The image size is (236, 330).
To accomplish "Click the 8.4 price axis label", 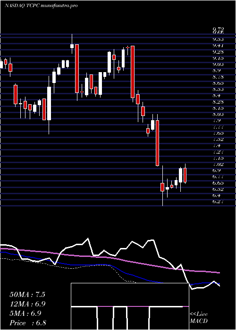I will click(217, 96).
